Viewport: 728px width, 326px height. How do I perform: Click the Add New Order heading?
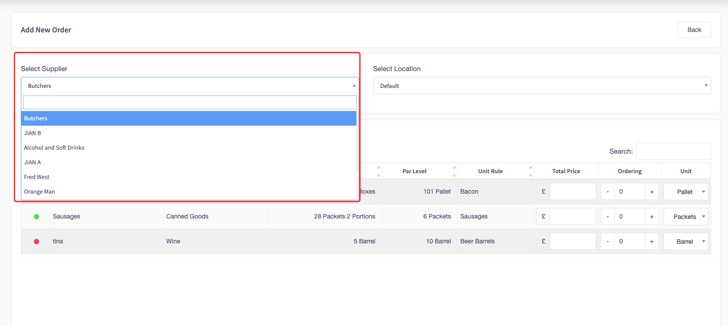[x=46, y=30]
